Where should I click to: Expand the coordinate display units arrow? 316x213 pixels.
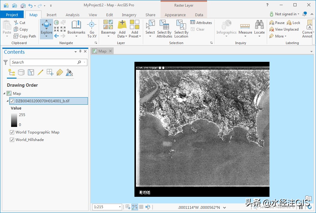point(224,207)
